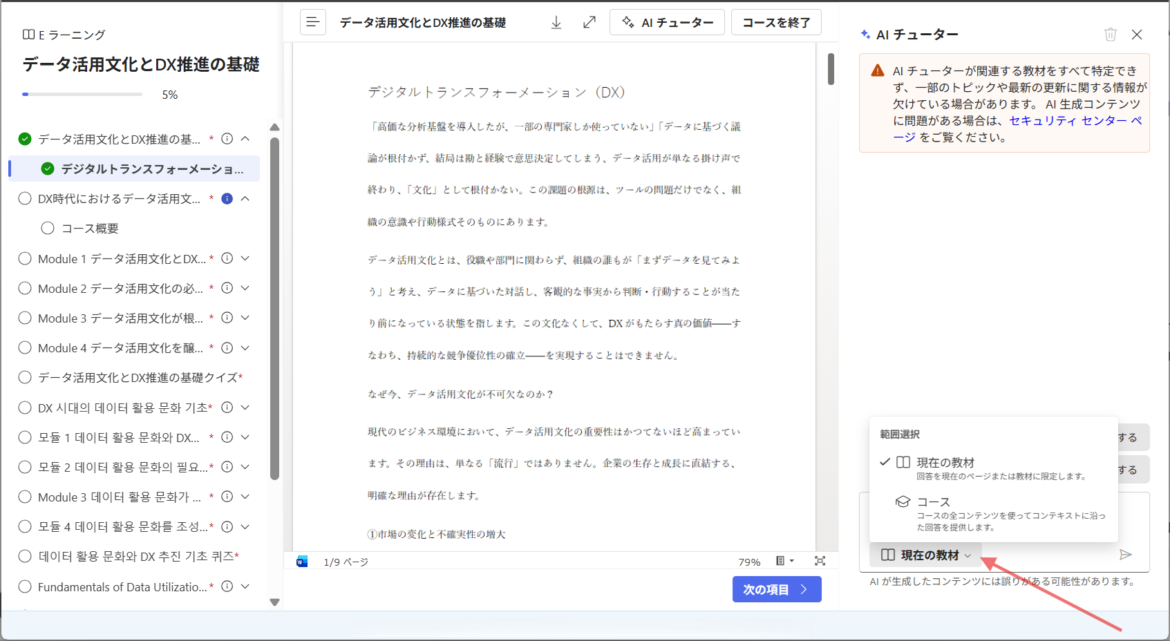Open the page view options icon
Viewport: 1170px width, 641px height.
(784, 561)
